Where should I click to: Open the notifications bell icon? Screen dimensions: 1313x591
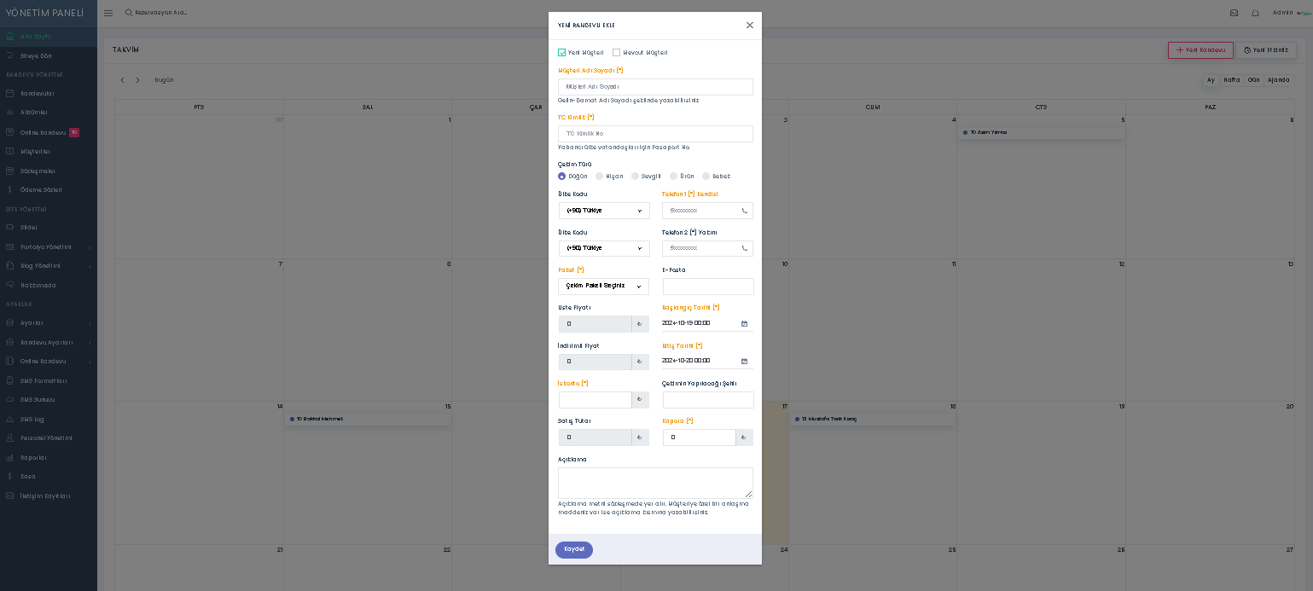[x=1255, y=13]
